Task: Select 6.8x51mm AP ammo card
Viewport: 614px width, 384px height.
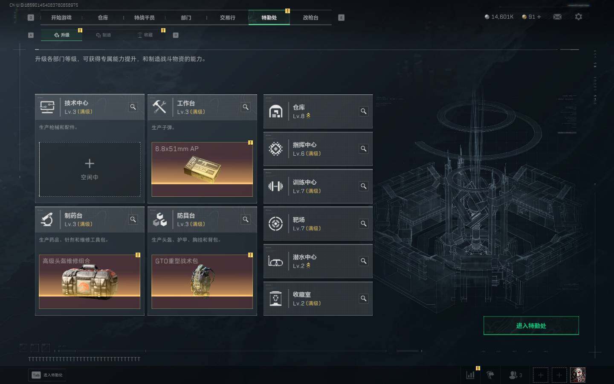Action: point(202,169)
